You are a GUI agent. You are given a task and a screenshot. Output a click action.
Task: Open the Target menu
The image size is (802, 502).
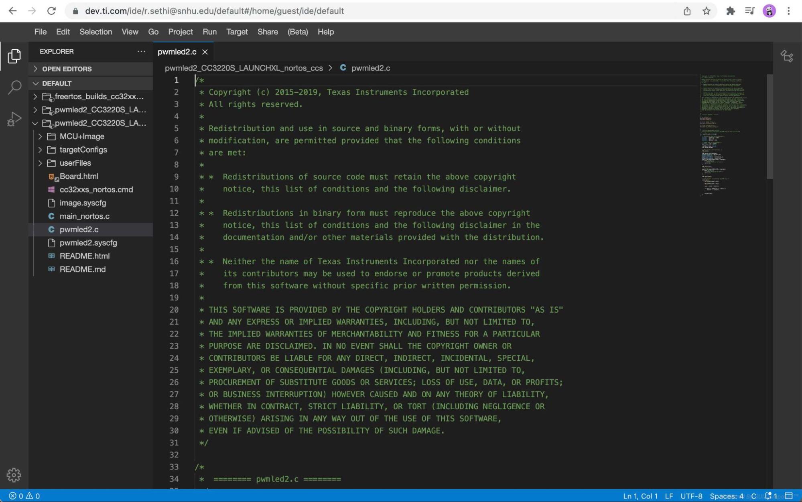[x=237, y=32]
